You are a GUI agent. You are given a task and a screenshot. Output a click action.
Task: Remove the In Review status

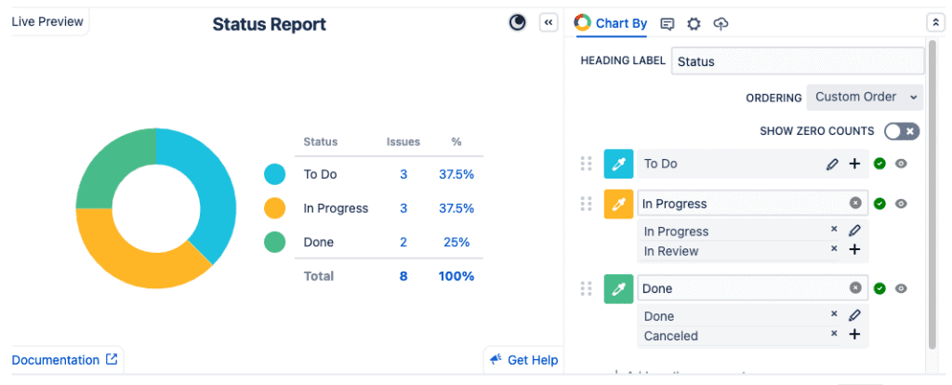pyautogui.click(x=834, y=249)
